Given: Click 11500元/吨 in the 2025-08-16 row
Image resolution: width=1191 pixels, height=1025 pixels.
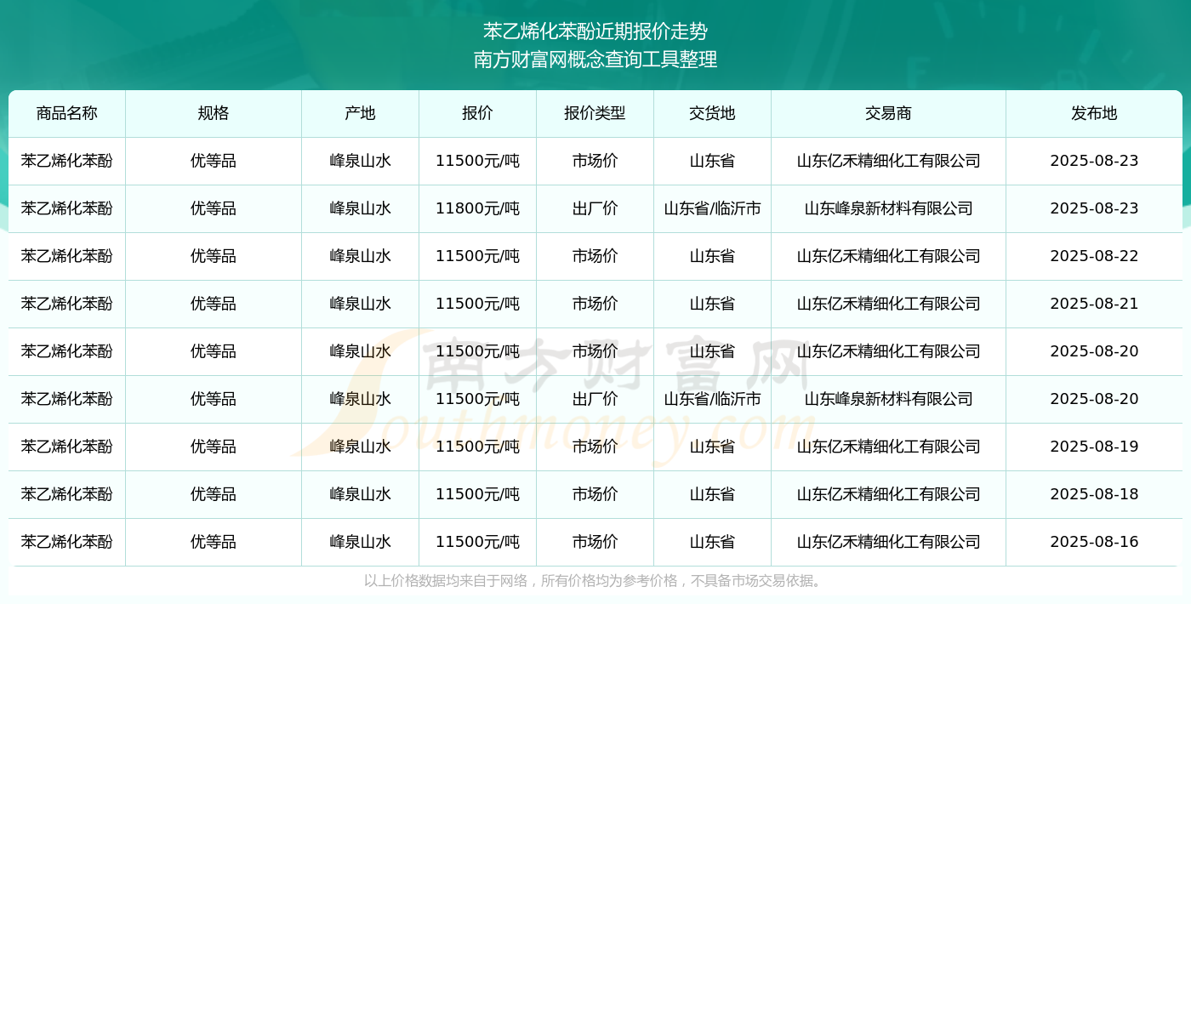Looking at the screenshot, I should 477,542.
